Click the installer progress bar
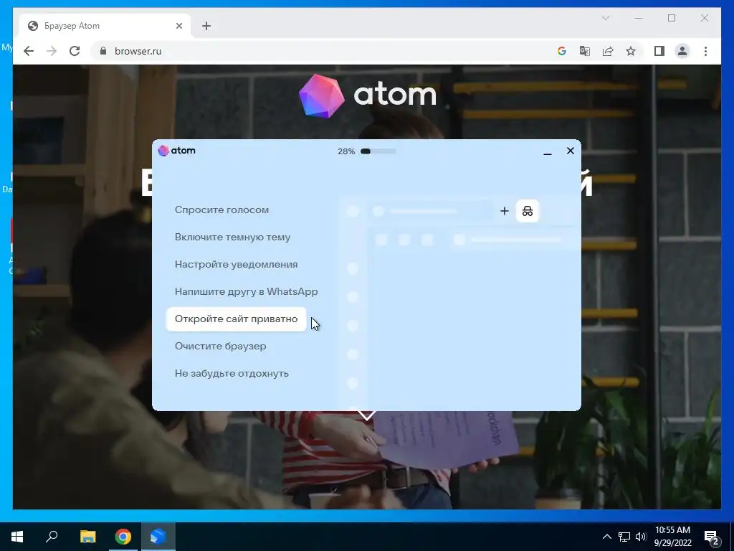This screenshot has width=734, height=551. tap(378, 151)
